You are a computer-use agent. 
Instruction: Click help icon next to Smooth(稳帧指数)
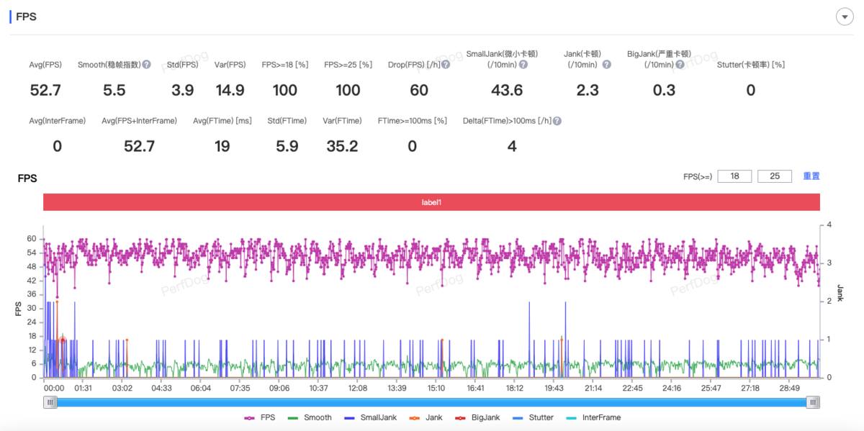point(146,64)
